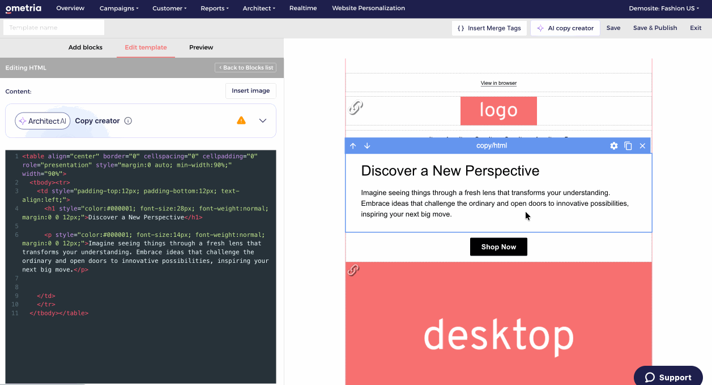Screen dimensions: 712x385
Task: Select the Edit template tab
Action: [146, 47]
